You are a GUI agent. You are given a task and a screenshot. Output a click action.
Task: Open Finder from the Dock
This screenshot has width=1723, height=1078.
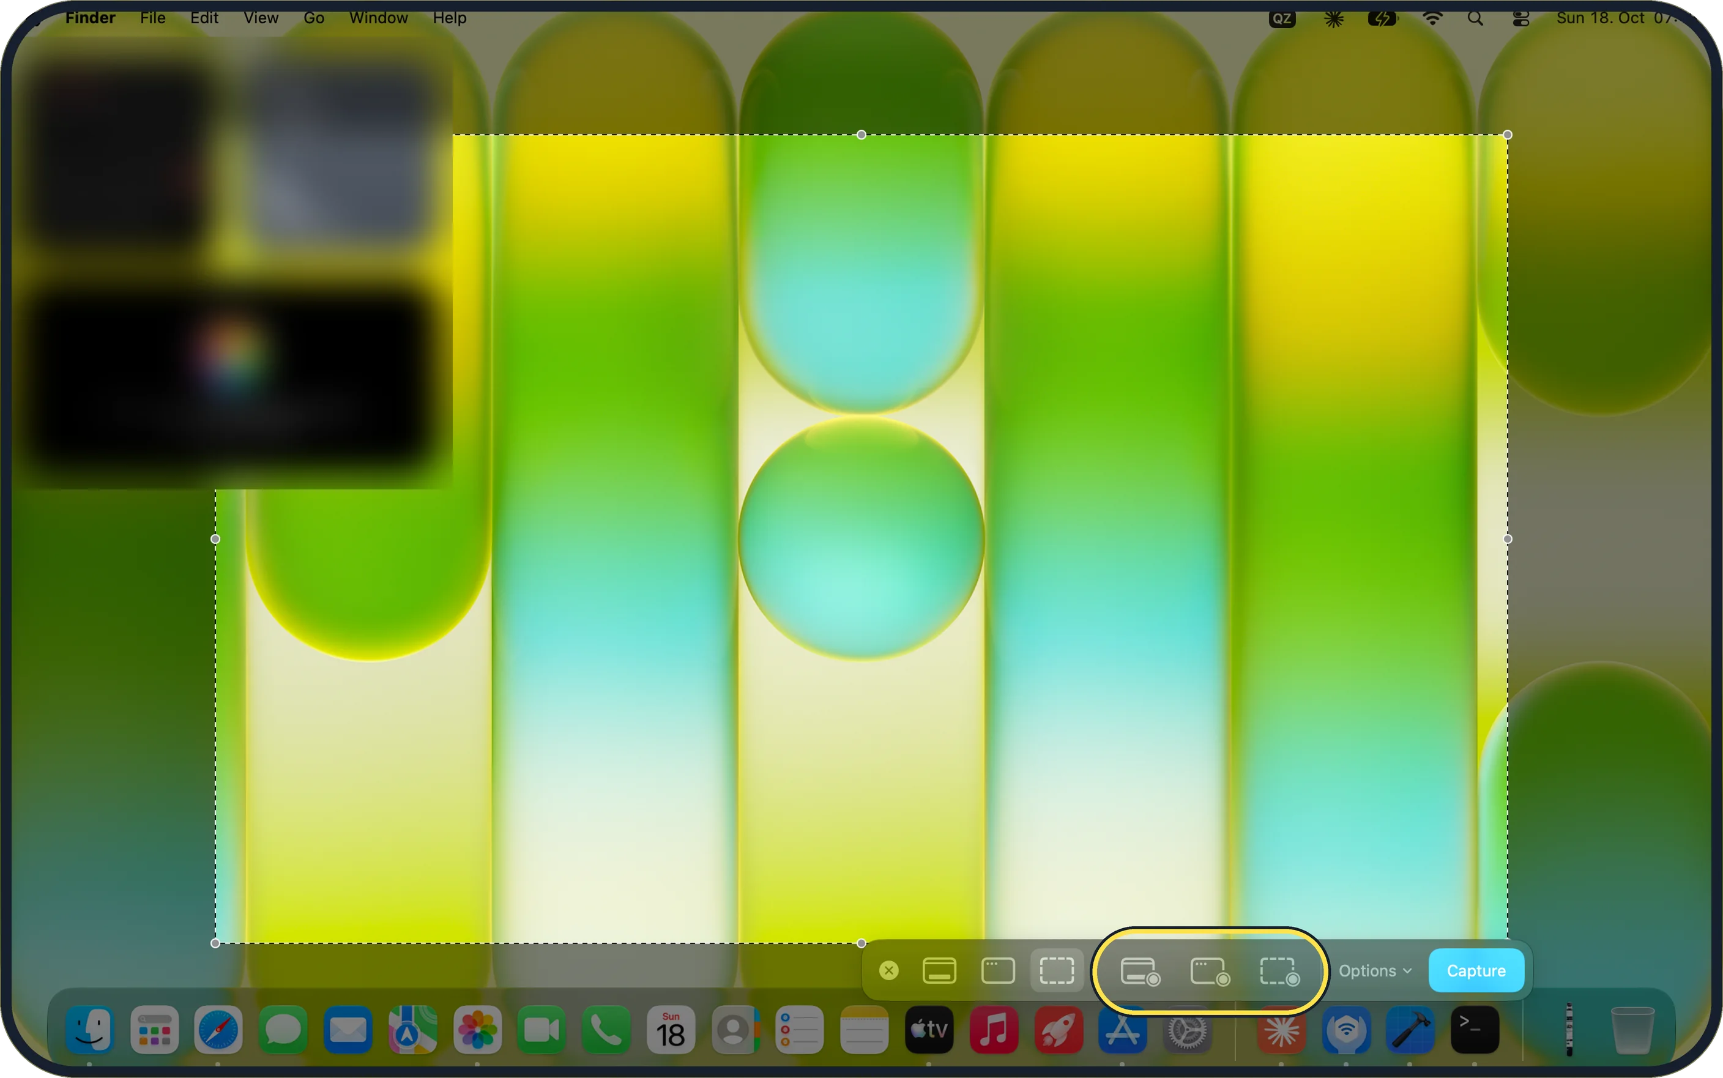pos(90,1030)
